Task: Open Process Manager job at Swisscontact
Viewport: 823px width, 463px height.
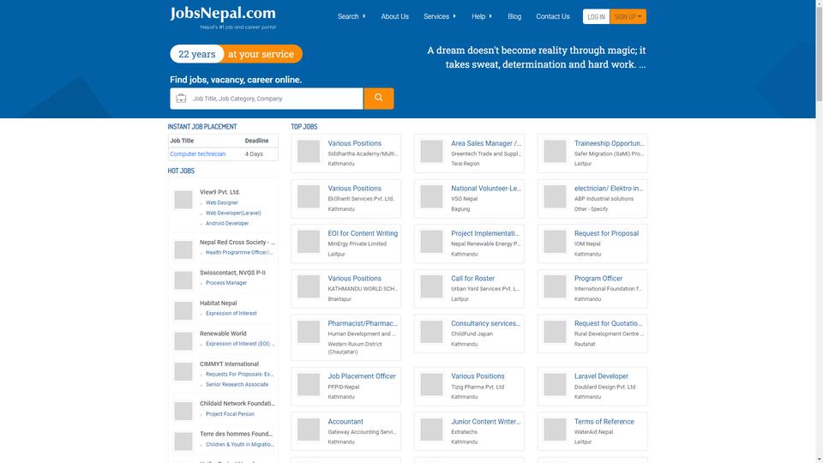Action: coord(226,282)
